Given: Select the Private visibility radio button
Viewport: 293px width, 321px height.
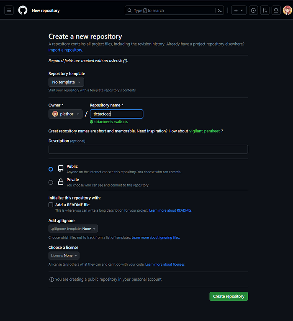Looking at the screenshot, I should (51, 182).
